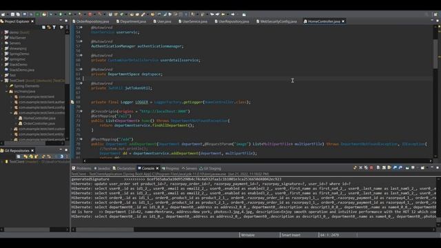Click first icon in Git Repositories toolbar
The width and height of the screenshot is (441, 248).
coord(19,156)
